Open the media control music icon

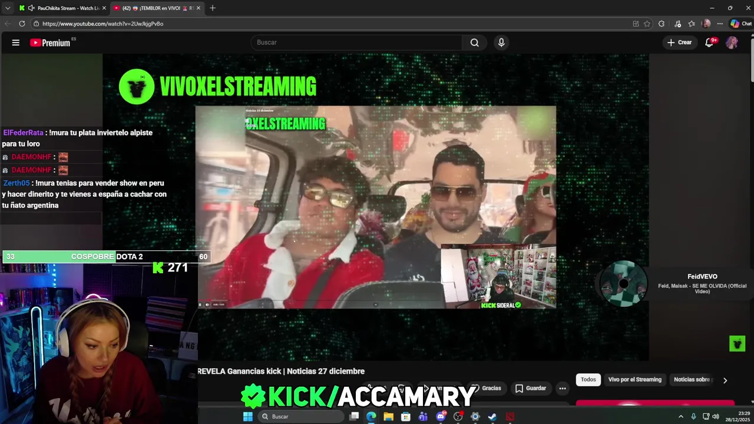click(678, 24)
